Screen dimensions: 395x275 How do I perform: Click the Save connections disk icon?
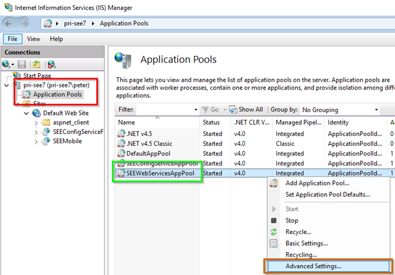(x=21, y=65)
